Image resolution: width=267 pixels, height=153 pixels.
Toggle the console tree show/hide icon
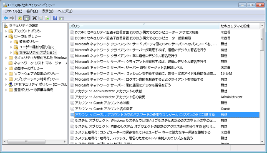point(26,18)
